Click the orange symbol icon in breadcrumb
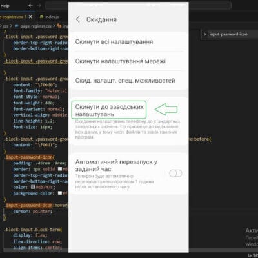The width and height of the screenshot is (258, 258). 59,26
